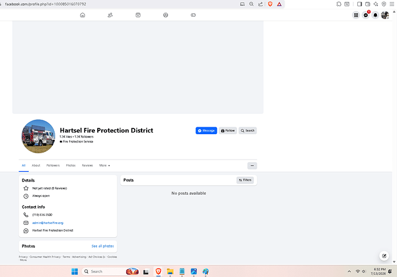Open the posts Filters button
The image size is (397, 277).
[x=245, y=180]
